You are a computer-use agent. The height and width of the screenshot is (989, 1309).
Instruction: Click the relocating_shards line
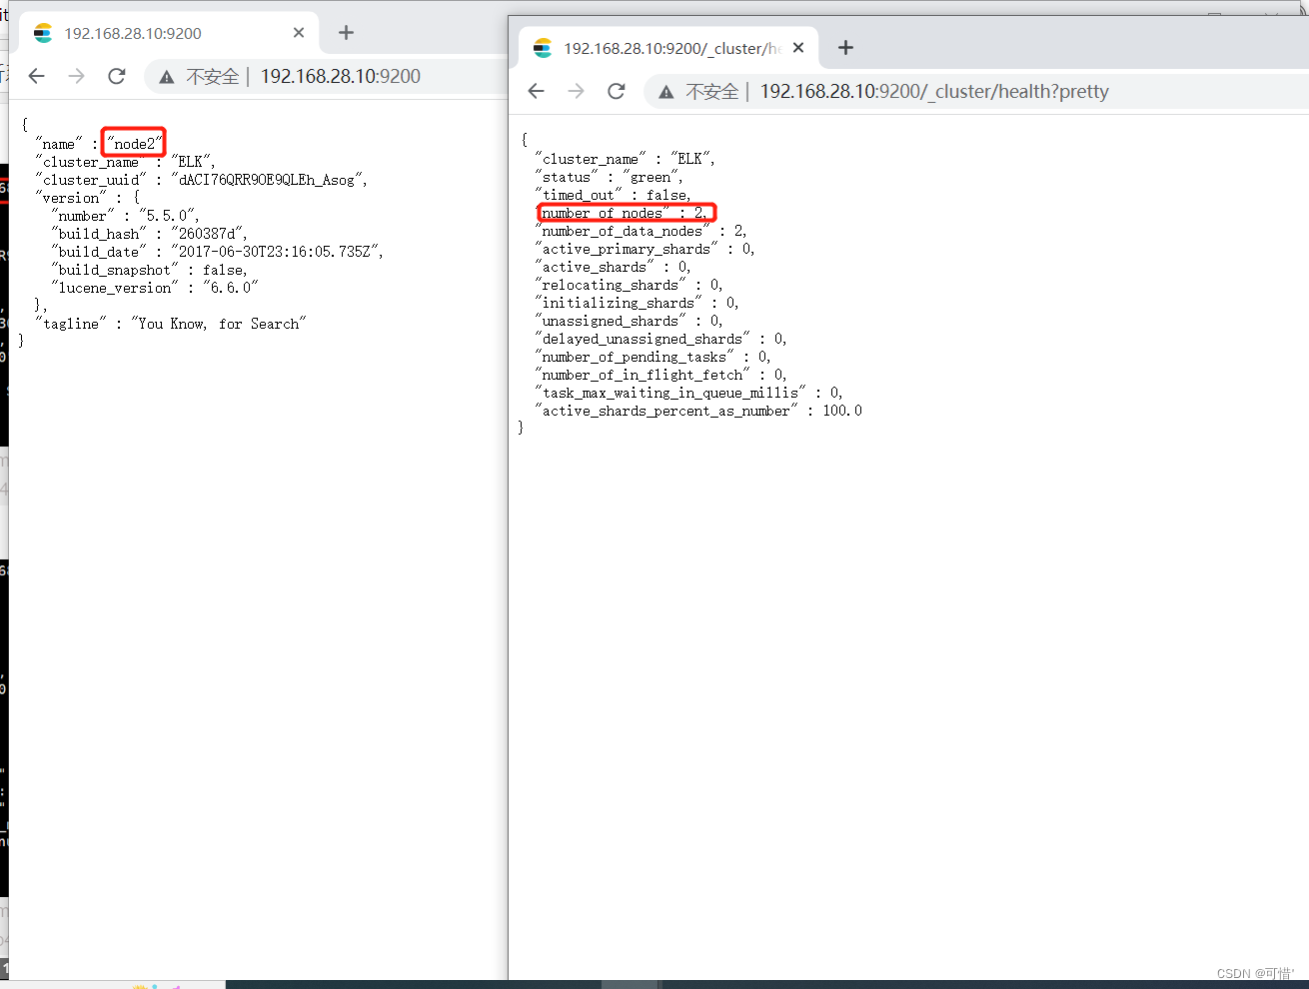coord(630,285)
